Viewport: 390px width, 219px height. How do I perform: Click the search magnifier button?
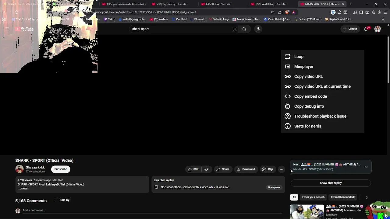coord(244,29)
